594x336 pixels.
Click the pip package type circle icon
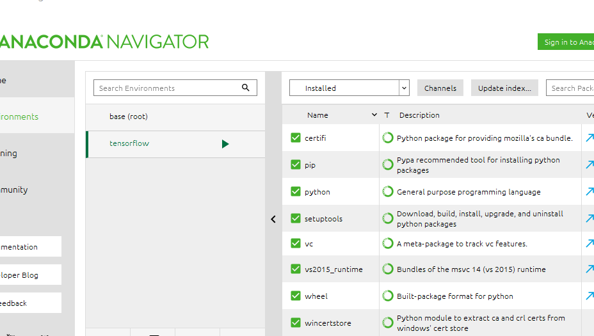click(387, 164)
